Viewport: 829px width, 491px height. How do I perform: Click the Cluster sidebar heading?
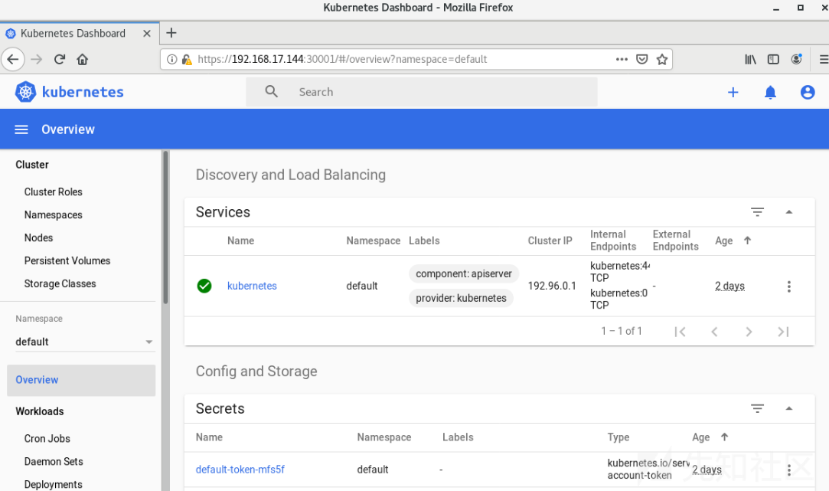(31, 165)
